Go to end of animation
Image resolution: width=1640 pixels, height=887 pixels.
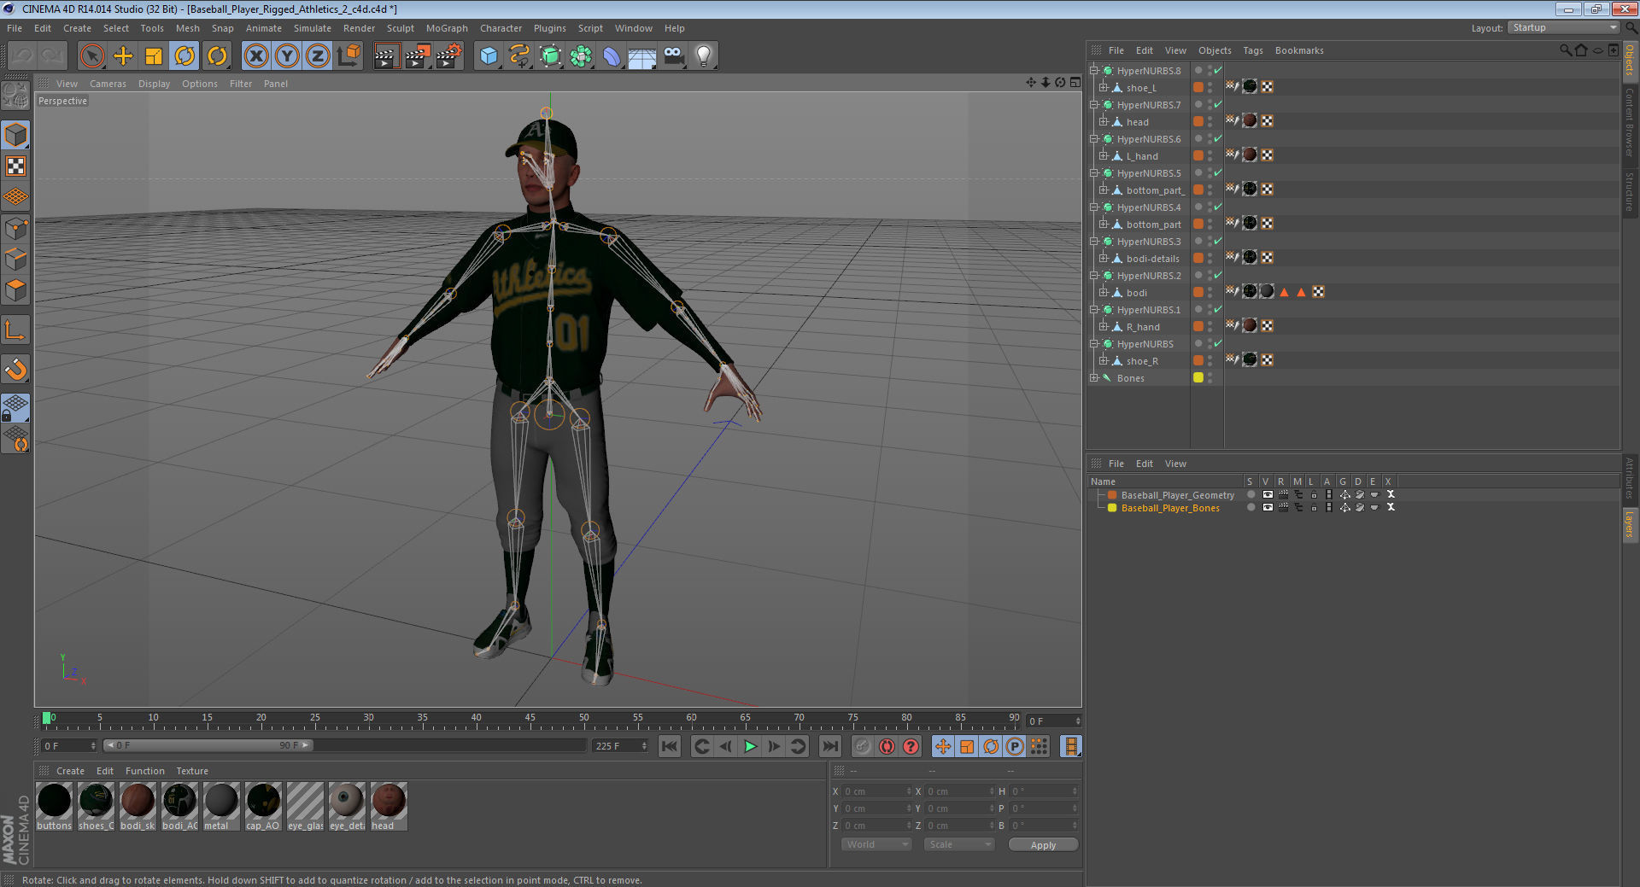click(829, 746)
